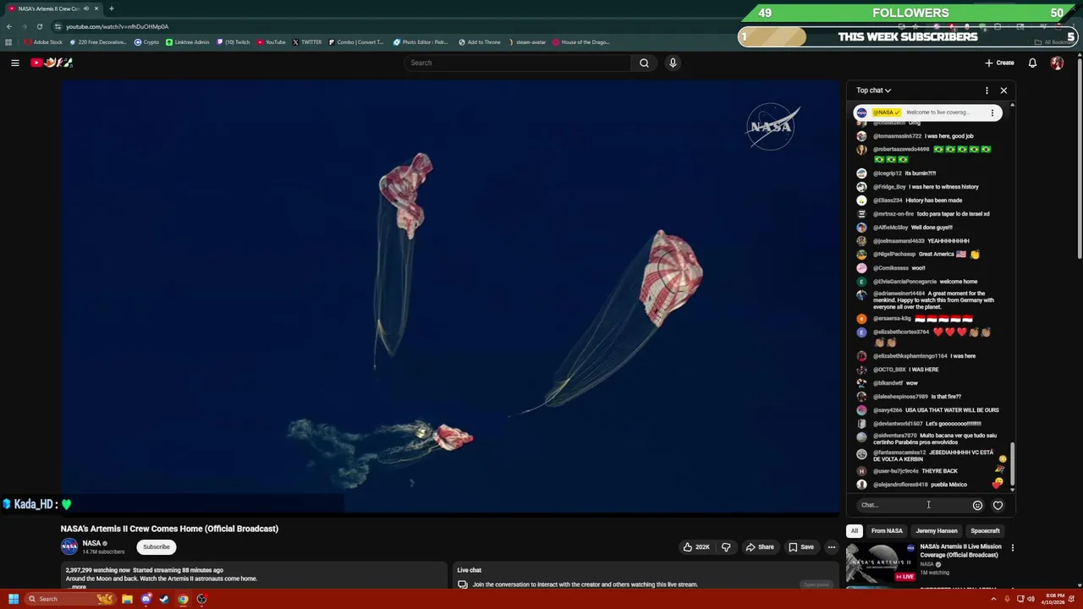Save the video to a playlist
The height and width of the screenshot is (609, 1083).
pos(801,547)
